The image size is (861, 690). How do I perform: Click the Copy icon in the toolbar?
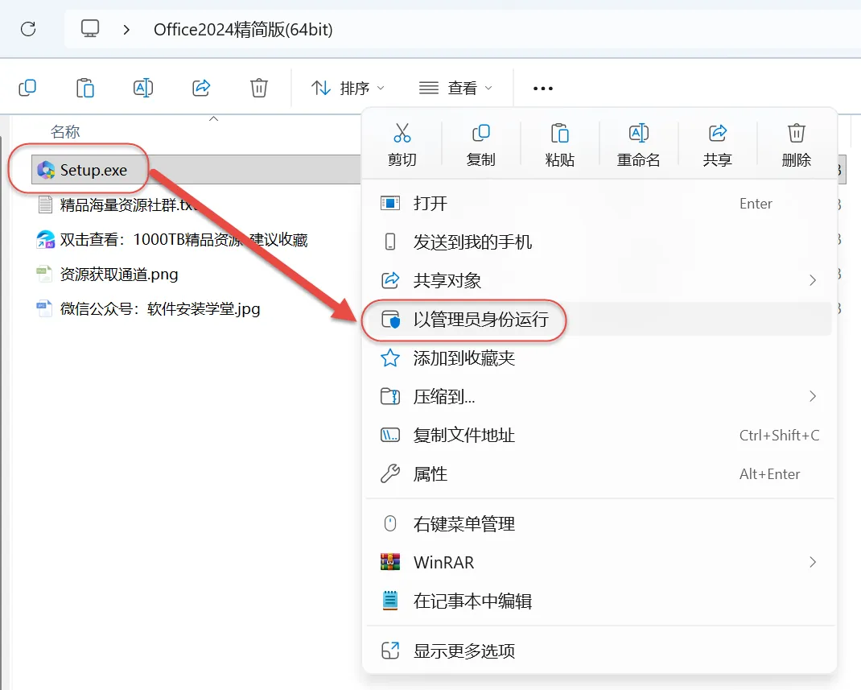pos(27,88)
